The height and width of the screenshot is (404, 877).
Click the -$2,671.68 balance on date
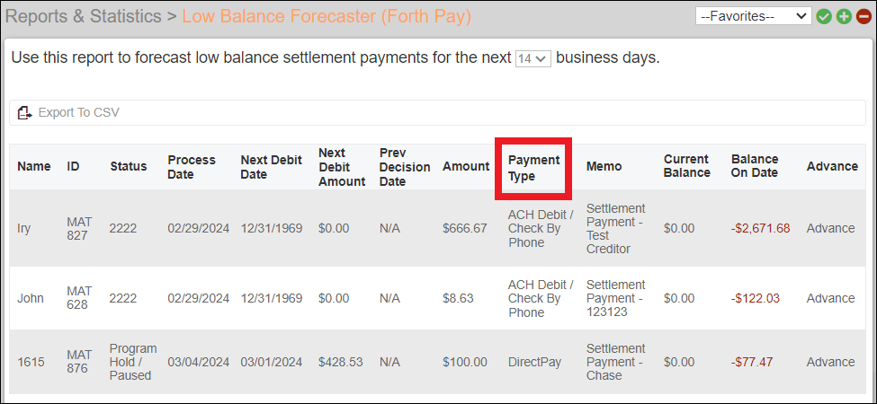point(761,228)
